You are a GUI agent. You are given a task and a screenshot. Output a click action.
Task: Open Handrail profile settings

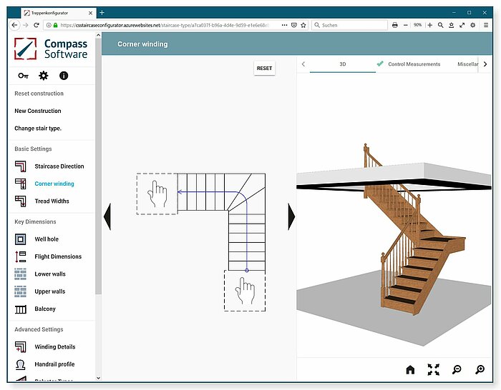(x=54, y=364)
